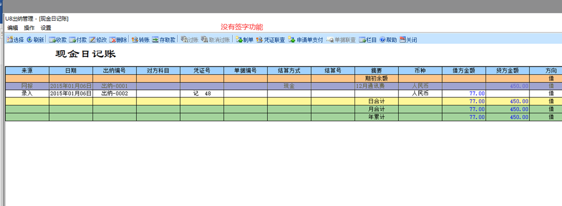Open 凭证联查 voucher lookup

tap(271, 40)
